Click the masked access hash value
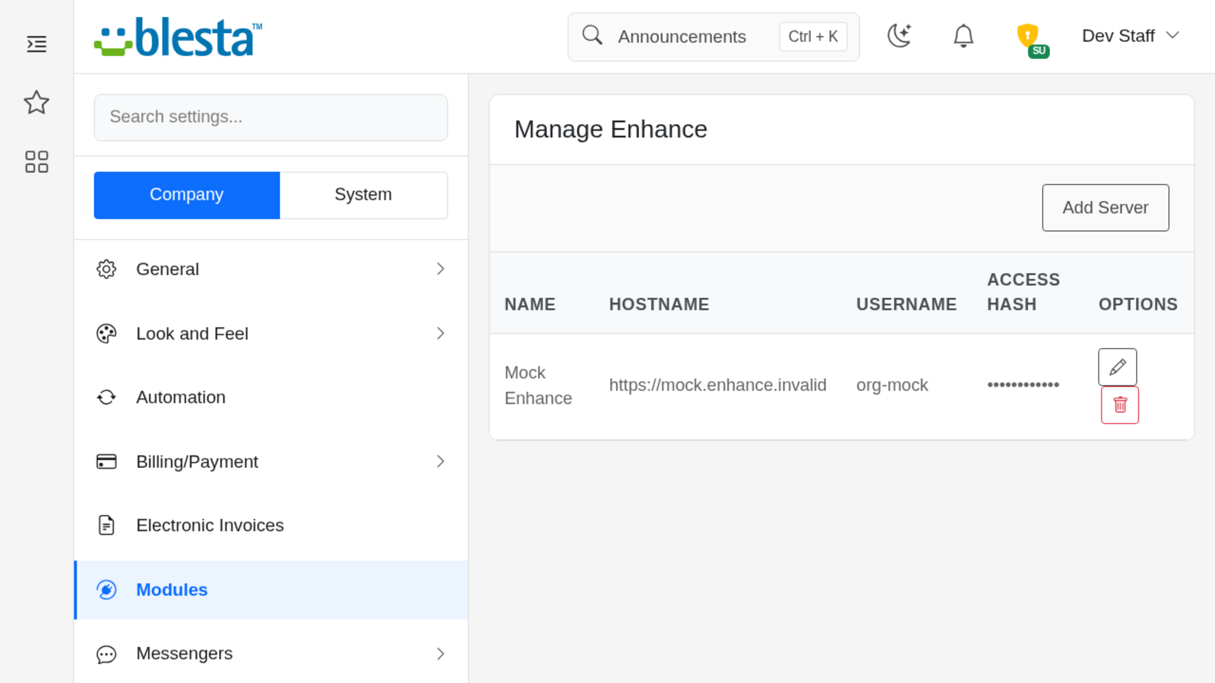This screenshot has width=1215, height=683. 1023,385
